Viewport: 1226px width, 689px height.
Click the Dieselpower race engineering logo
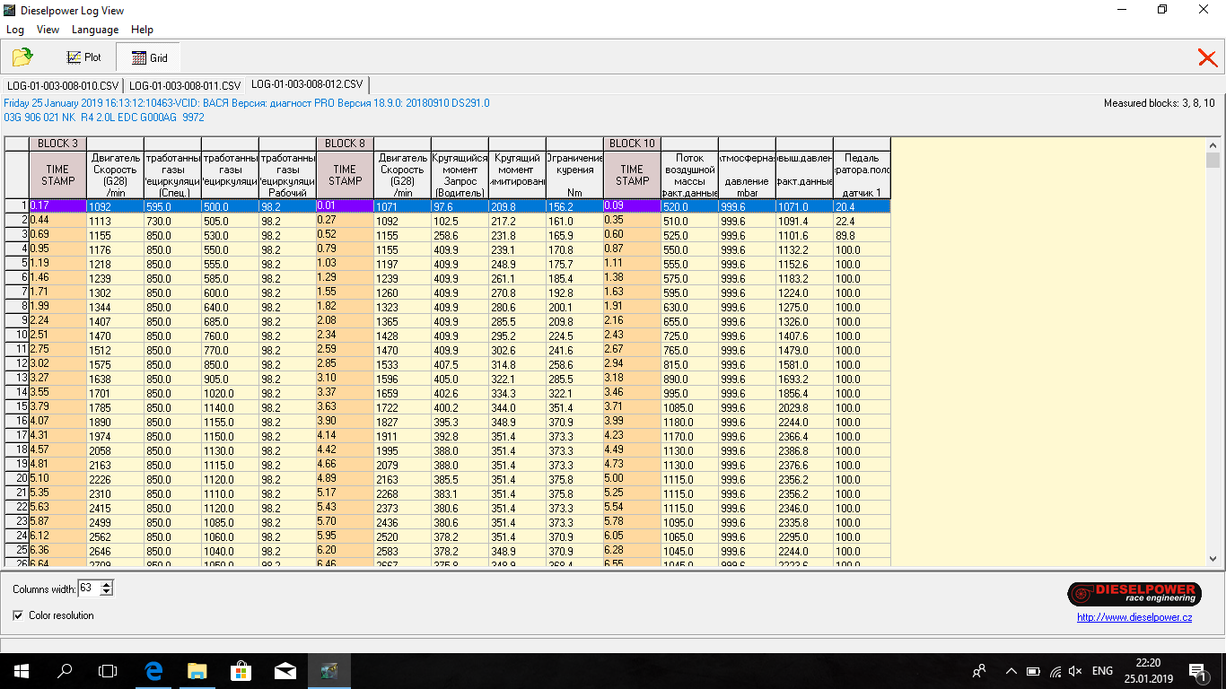pos(1134,594)
